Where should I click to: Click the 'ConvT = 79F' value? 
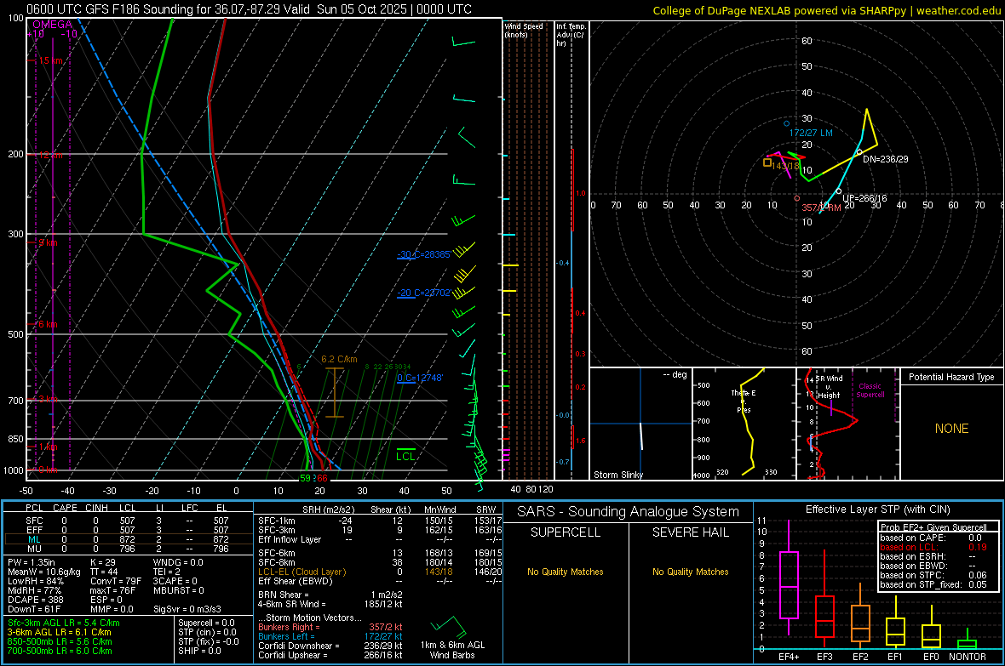tap(116, 581)
